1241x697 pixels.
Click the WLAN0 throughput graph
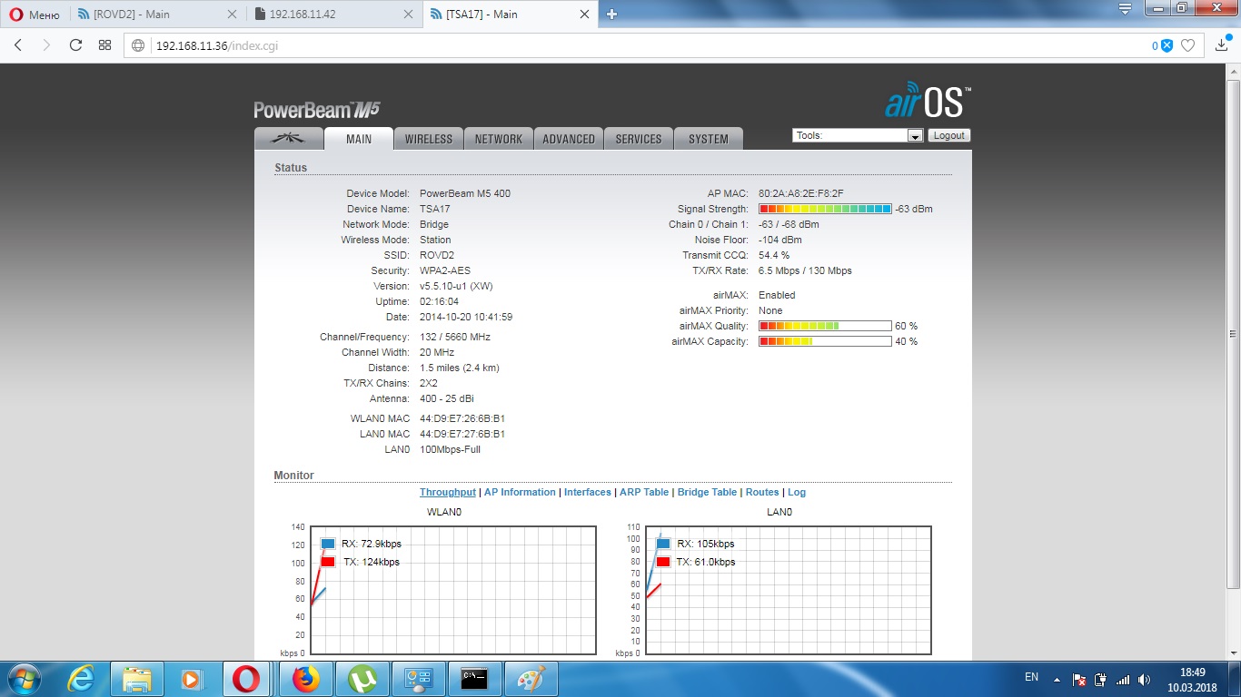coord(453,590)
